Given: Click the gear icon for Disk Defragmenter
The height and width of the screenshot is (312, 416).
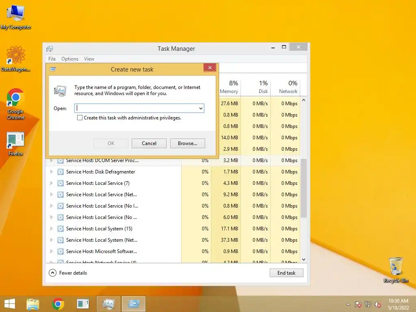Looking at the screenshot, I should (61, 172).
